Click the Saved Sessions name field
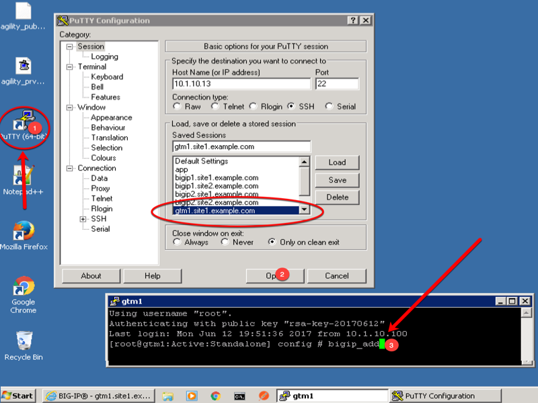This screenshot has height=403, width=538. [x=241, y=146]
